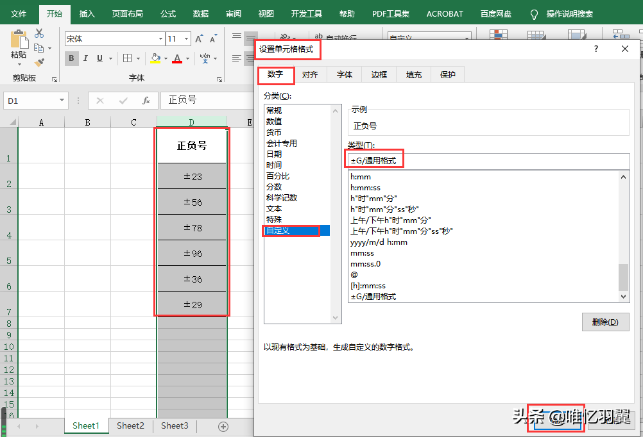Toggle Italic formatting
643x437 pixels.
(85, 58)
